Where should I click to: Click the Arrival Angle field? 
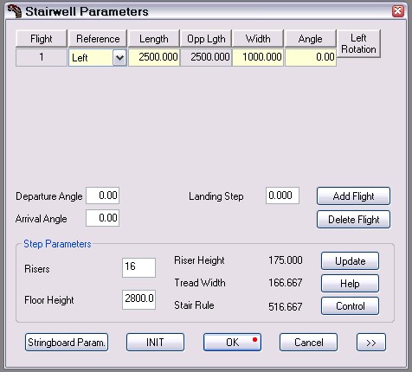(x=102, y=218)
